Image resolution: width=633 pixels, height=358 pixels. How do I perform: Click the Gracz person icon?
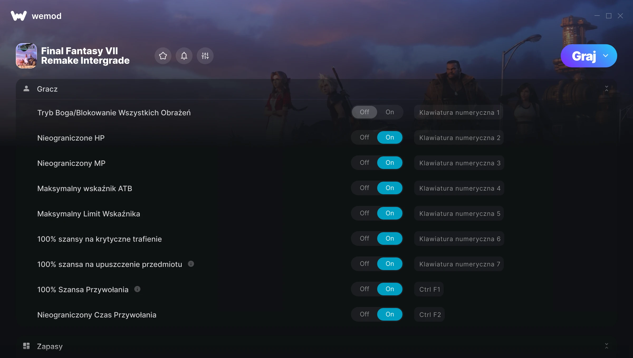26,89
